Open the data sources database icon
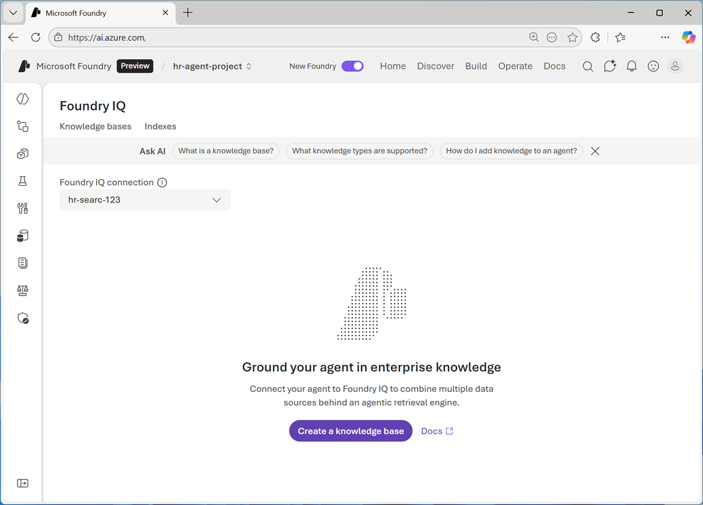The width and height of the screenshot is (703, 505). pos(22,235)
